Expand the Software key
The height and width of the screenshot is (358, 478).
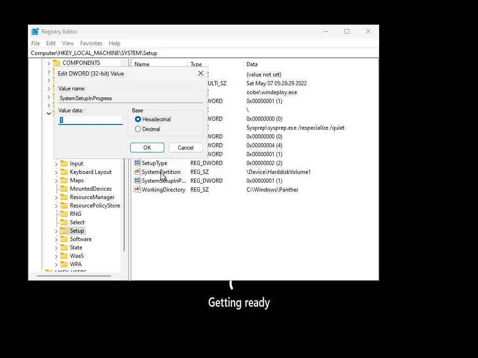56,239
